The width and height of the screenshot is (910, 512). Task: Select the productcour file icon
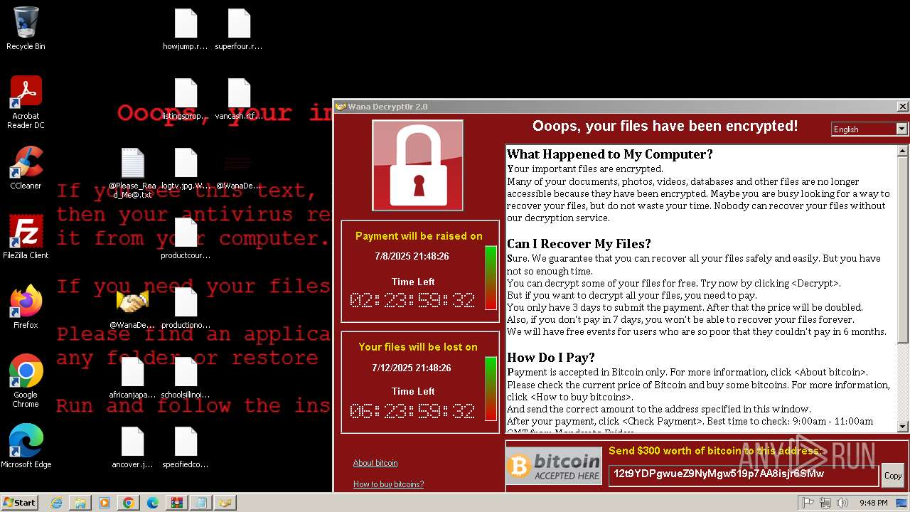[186, 239]
